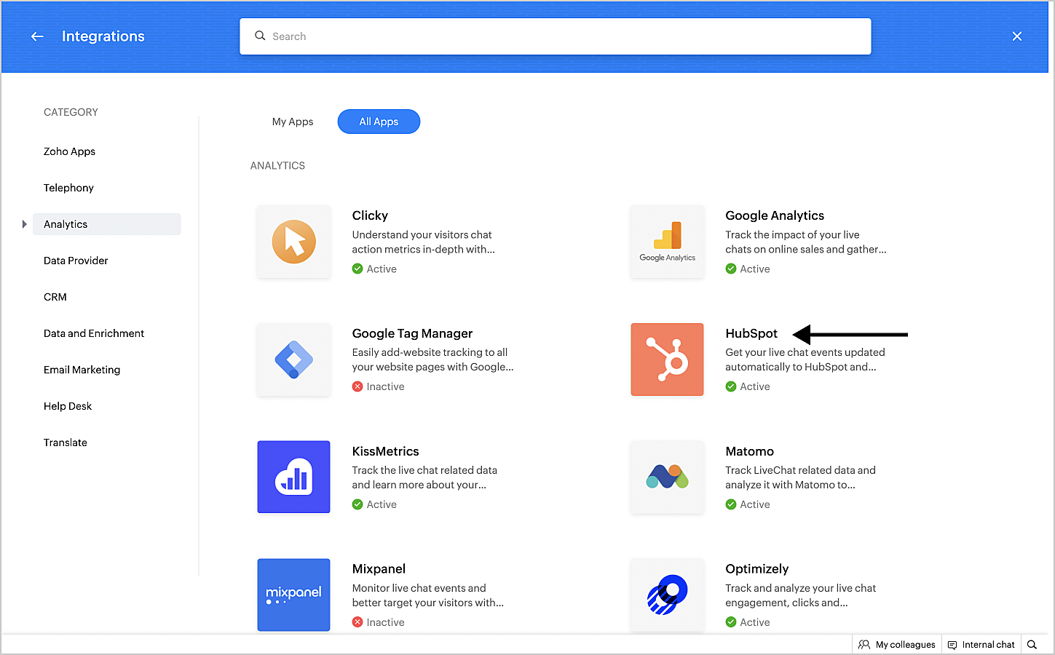Viewport: 1055px width, 655px height.
Task: Go back using the arrow beside Integrations
Action: [x=37, y=36]
